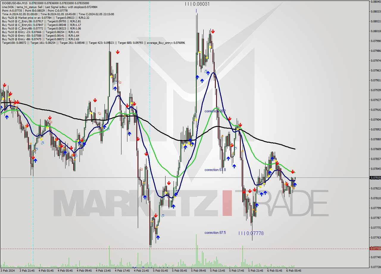The image size is (381, 274).
Task: Click the 'Target 161: 0.08254' value
Action: coord(43,43)
